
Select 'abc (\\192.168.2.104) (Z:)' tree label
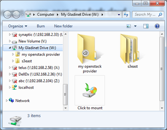(x=39, y=81)
